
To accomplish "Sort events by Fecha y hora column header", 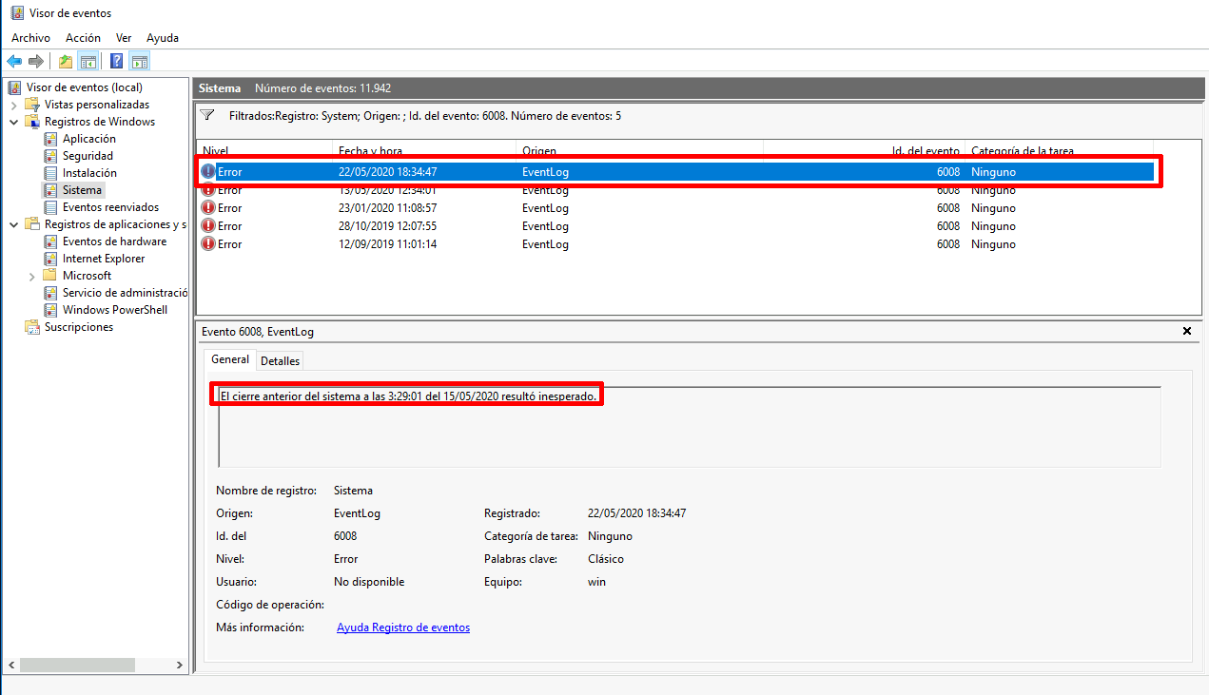I will pos(368,151).
